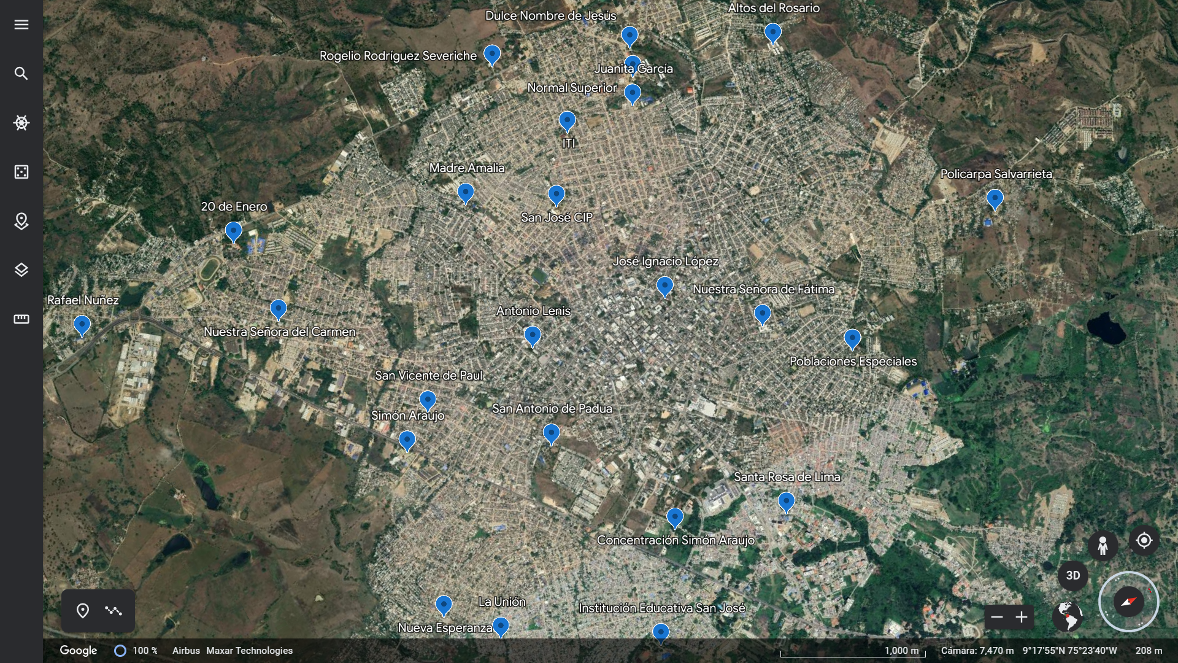
Task: Click Maxar Technologies attribution link
Action: pyautogui.click(x=249, y=651)
